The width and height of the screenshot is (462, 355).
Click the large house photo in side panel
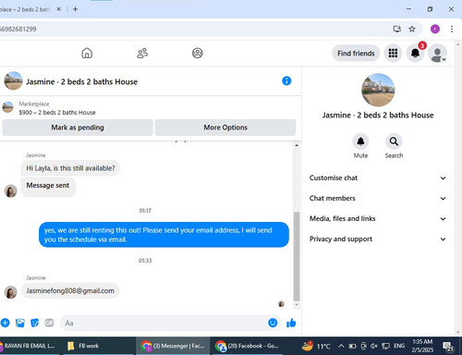378,90
